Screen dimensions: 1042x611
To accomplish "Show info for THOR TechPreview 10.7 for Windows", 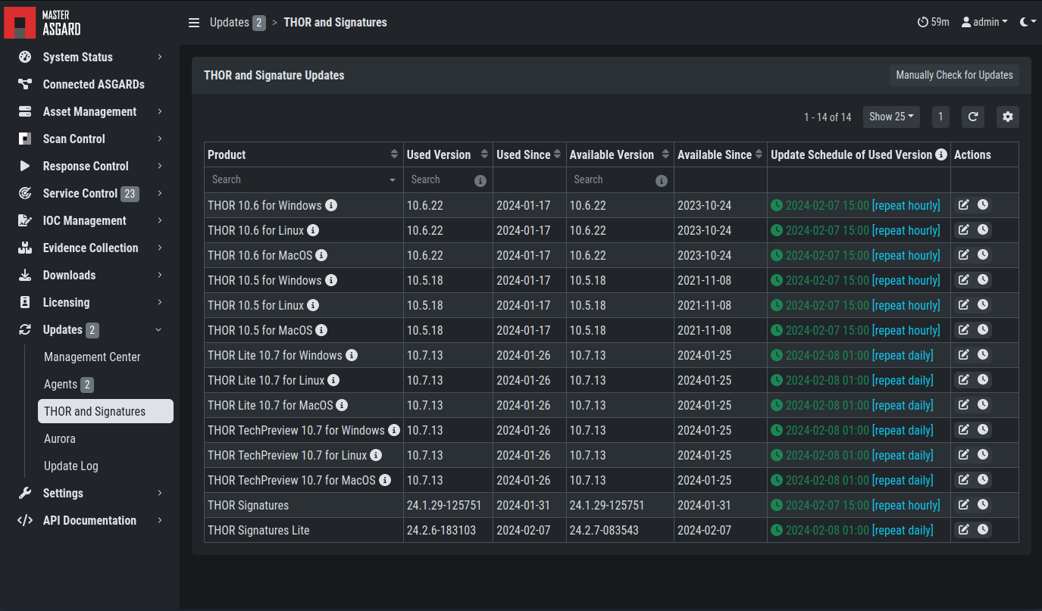I will pos(394,430).
